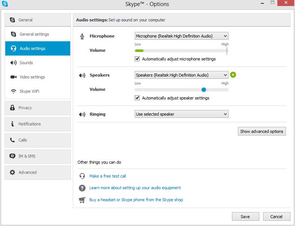Uncheck automatically adjust speaker settings

[137, 98]
